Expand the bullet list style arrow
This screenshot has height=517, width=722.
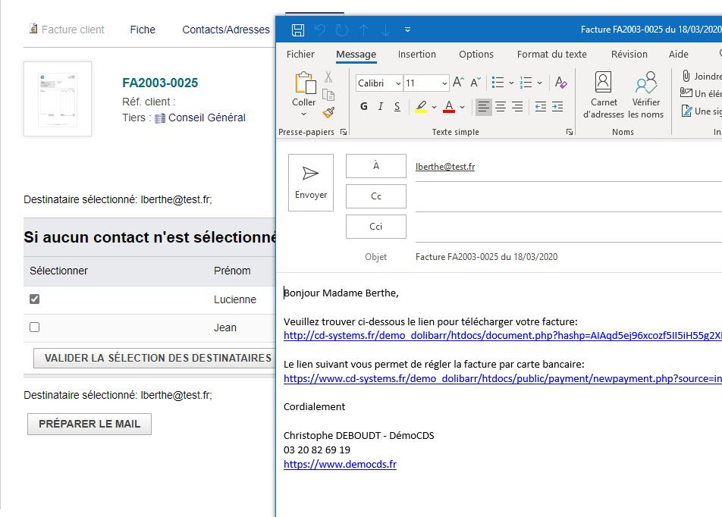[511, 83]
